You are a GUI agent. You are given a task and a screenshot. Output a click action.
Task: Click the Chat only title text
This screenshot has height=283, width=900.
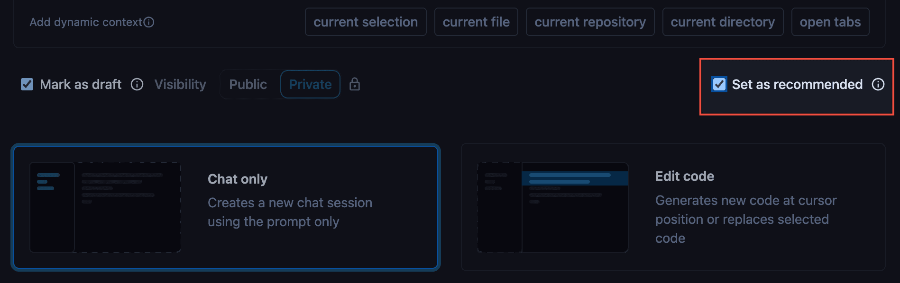(x=238, y=179)
